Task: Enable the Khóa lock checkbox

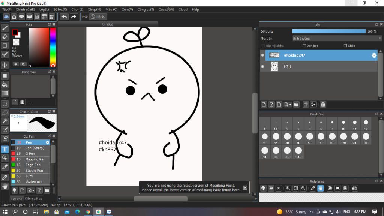Action: pyautogui.click(x=345, y=46)
